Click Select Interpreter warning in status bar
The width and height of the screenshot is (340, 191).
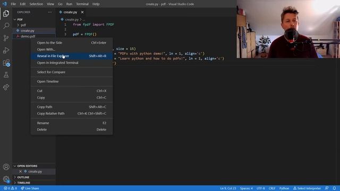tap(307, 188)
